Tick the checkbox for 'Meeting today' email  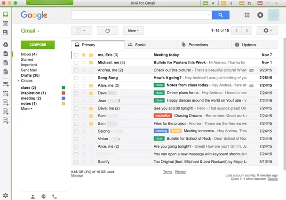pyautogui.click(x=76, y=55)
